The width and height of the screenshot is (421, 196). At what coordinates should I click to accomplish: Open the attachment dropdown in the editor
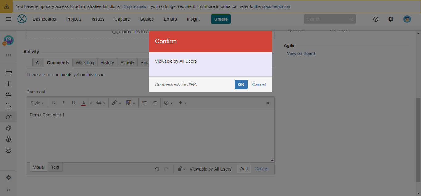coord(131,103)
